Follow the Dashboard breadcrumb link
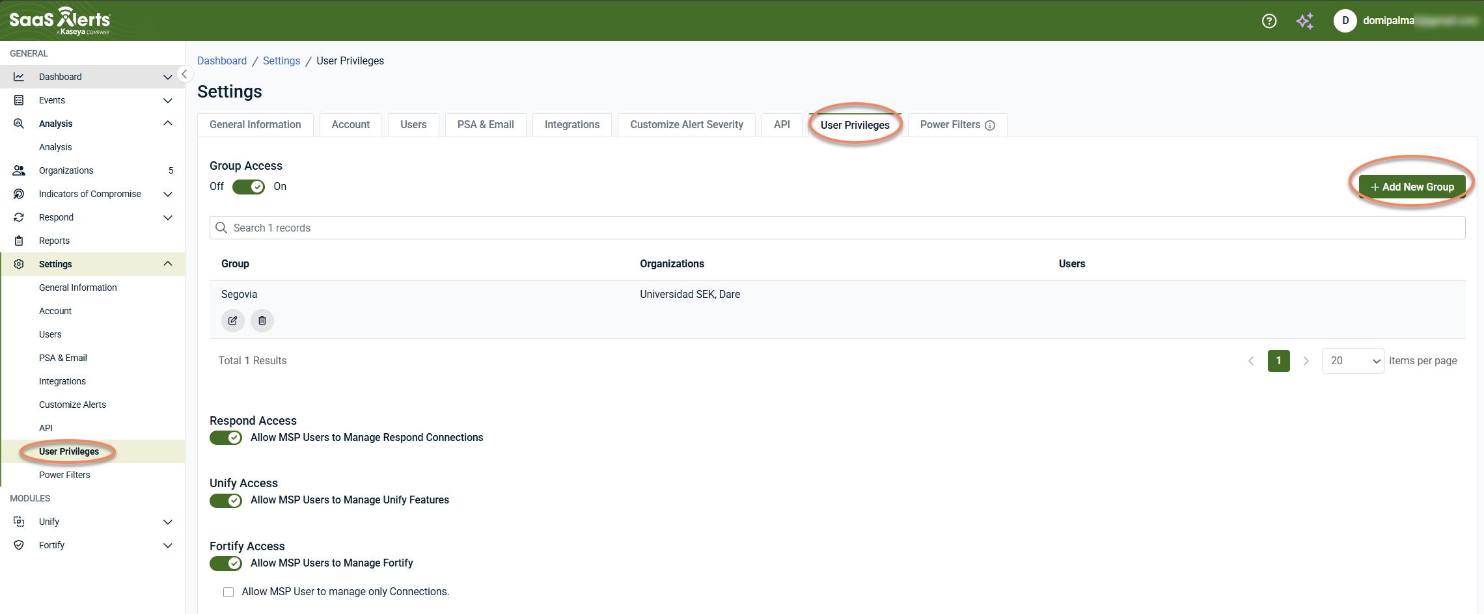 [x=222, y=60]
